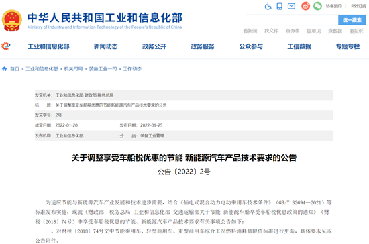Open the 政务服务 navigation menu

(x=203, y=46)
